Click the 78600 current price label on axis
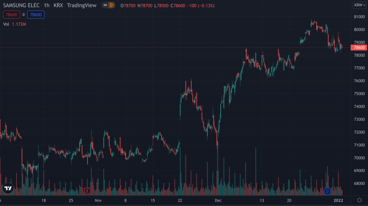Screen dimensions: 368x206 click(x=359, y=48)
